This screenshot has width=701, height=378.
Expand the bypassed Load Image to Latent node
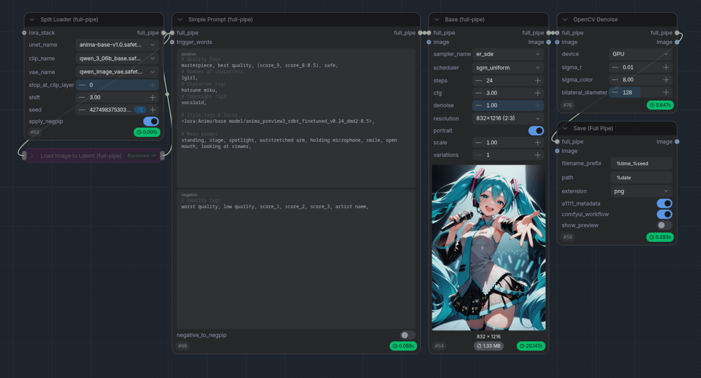(32, 156)
